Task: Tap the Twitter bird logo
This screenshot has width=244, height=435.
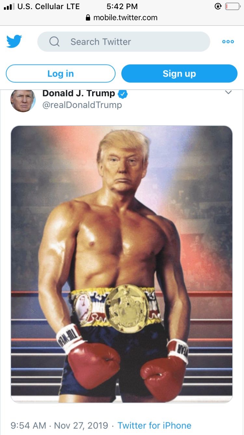Action: (x=14, y=41)
